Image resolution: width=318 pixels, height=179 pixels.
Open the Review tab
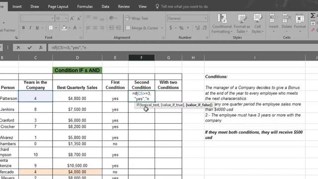[124, 6]
